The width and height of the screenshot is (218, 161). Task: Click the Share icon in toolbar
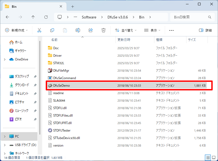[91, 30]
